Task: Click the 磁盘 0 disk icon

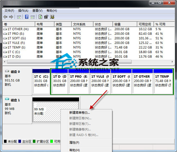Action: coord(7,71)
